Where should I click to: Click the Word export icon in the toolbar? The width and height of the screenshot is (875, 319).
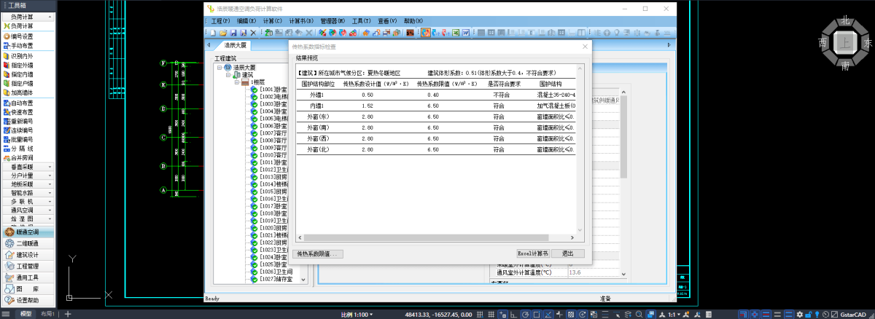465,32
